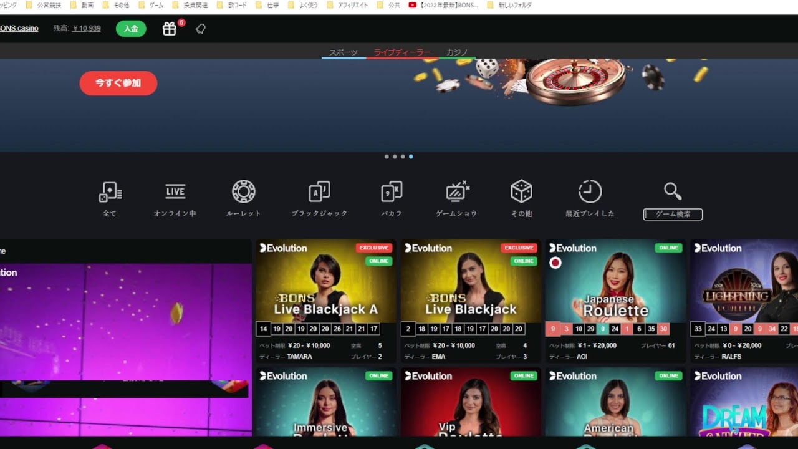Open the Vip Roulette game card
This screenshot has width=798, height=449.
point(471,402)
